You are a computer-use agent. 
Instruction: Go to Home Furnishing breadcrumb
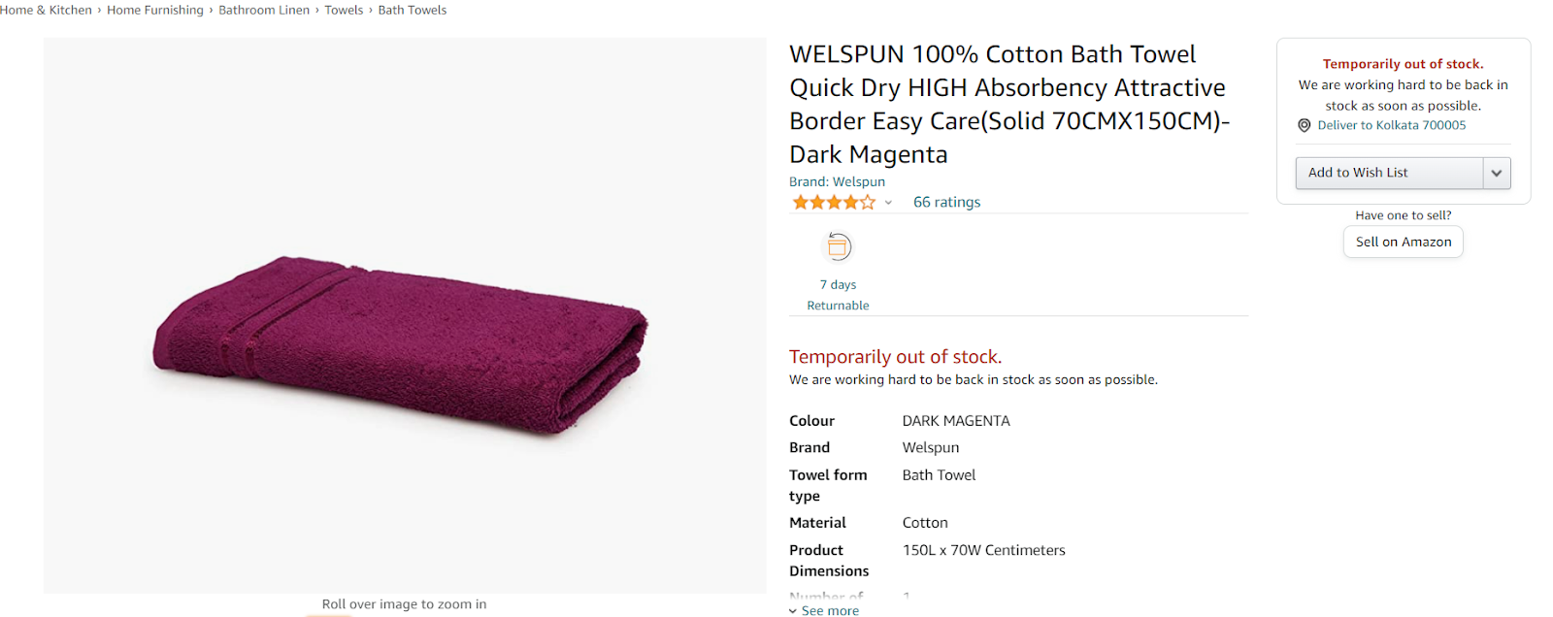click(155, 10)
